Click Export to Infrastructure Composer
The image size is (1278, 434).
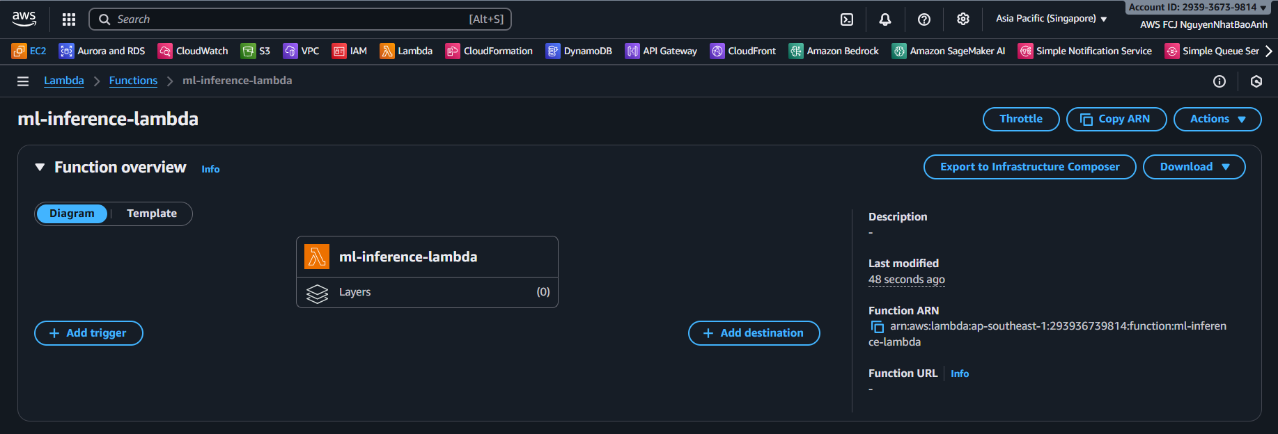click(1029, 167)
